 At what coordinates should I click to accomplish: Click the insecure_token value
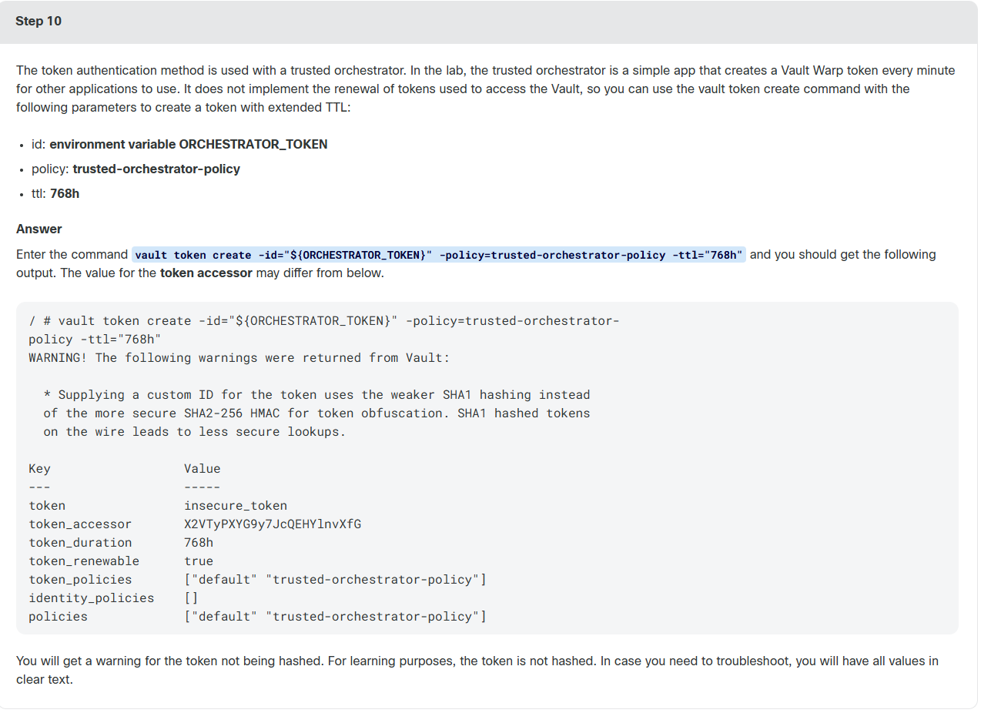236,506
